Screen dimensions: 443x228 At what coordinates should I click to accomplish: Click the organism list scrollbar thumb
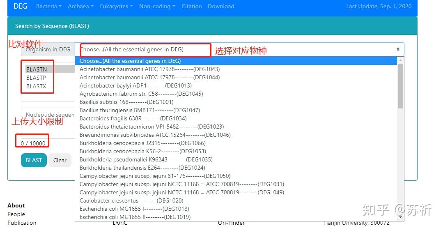pos(400,86)
